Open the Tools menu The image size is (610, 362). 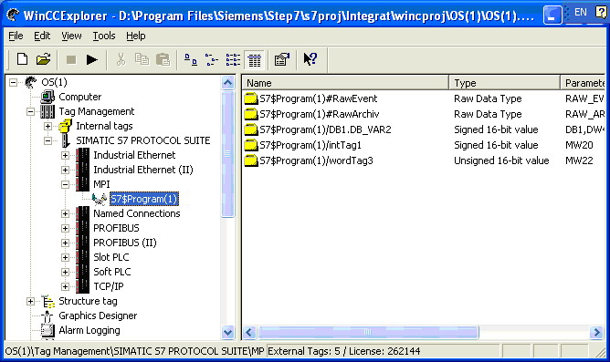104,36
